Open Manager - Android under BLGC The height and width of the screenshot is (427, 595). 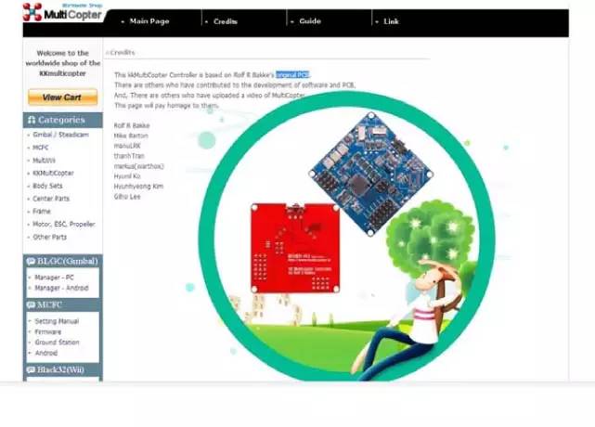tap(61, 288)
